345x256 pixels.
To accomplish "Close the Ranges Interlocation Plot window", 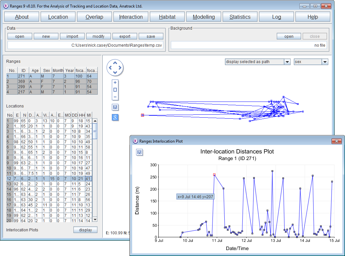I will [336, 141].
